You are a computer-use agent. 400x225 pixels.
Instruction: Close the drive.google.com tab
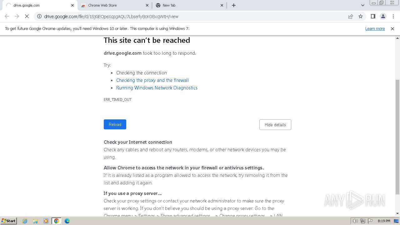click(72, 5)
